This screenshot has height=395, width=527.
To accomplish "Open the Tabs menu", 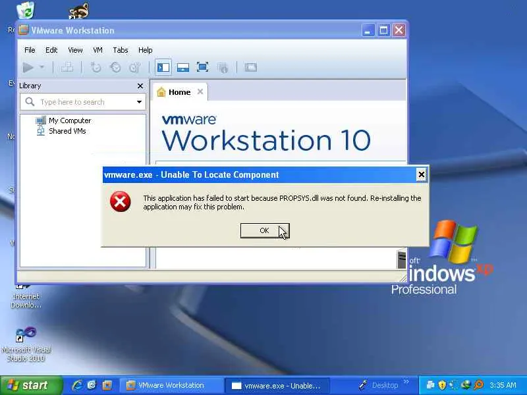I will [121, 50].
